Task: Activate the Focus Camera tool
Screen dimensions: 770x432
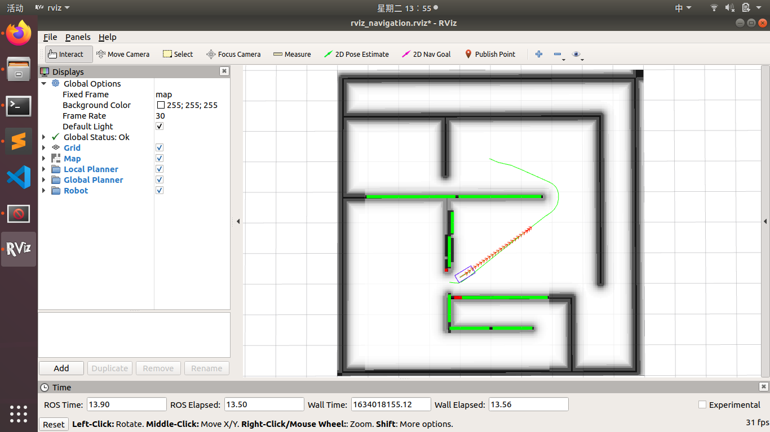Action: click(233, 54)
